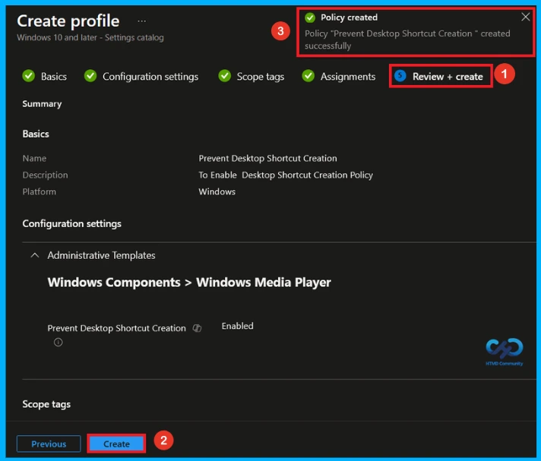Viewport: 541px width, 461px height.
Task: Click the Scope tags section heading
Action: [x=46, y=404]
